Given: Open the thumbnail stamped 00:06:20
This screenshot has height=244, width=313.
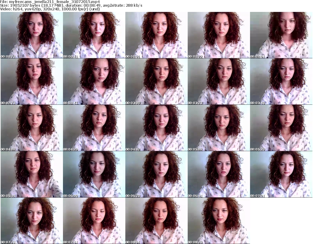Looking at the screenshot, I should [156, 174].
